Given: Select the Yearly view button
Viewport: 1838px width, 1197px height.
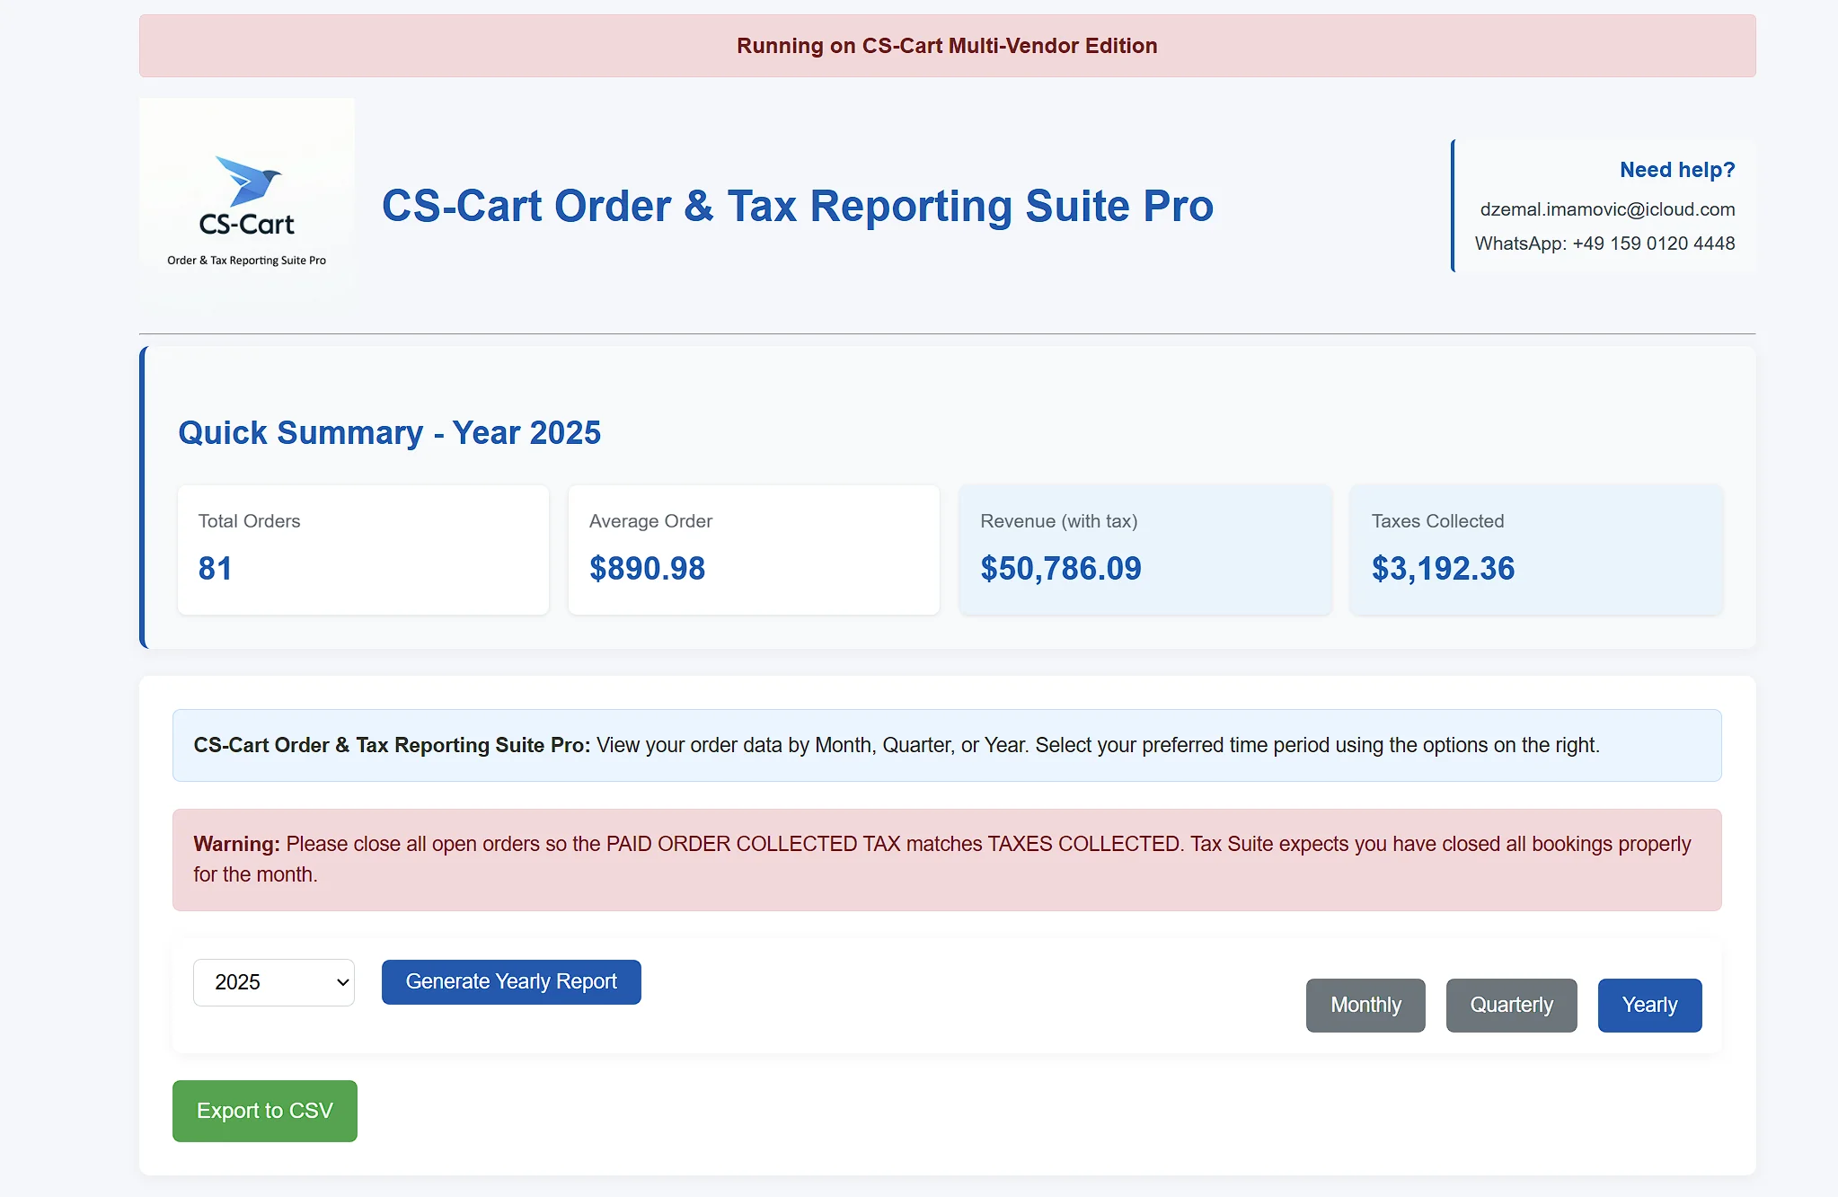Looking at the screenshot, I should click(x=1648, y=1005).
